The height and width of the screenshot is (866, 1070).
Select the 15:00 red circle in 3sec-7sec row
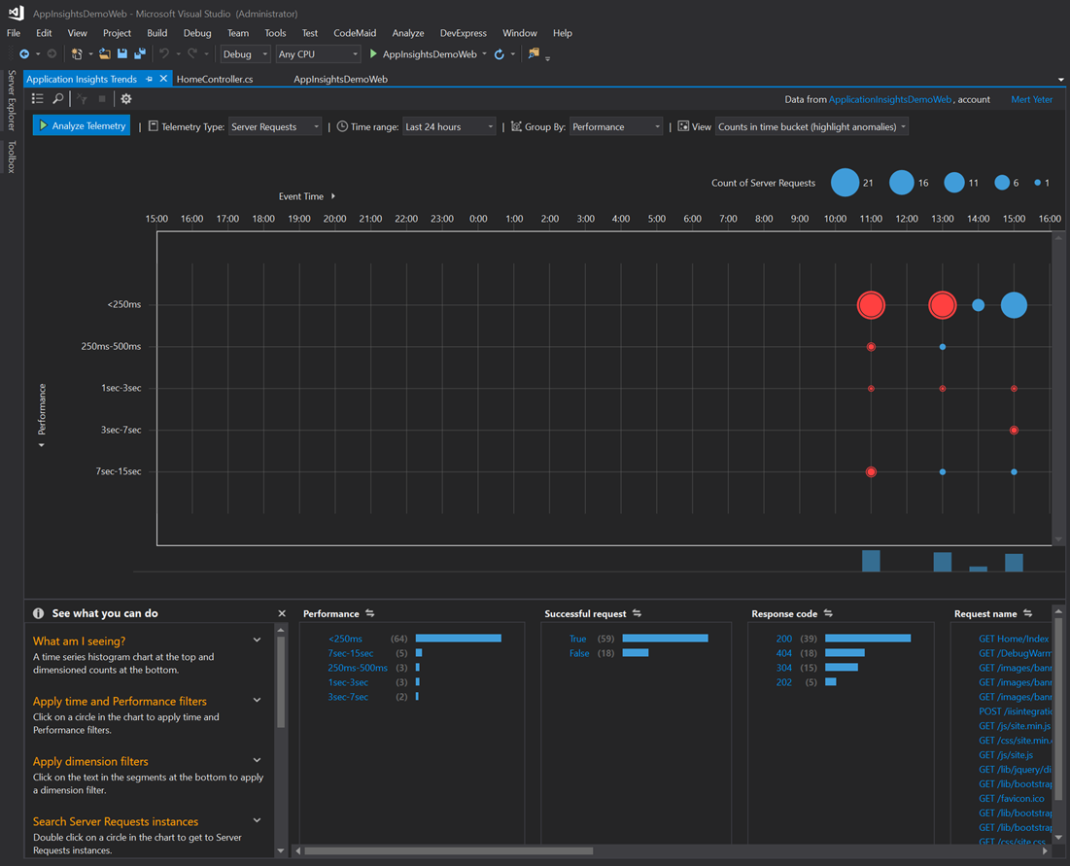(1014, 430)
